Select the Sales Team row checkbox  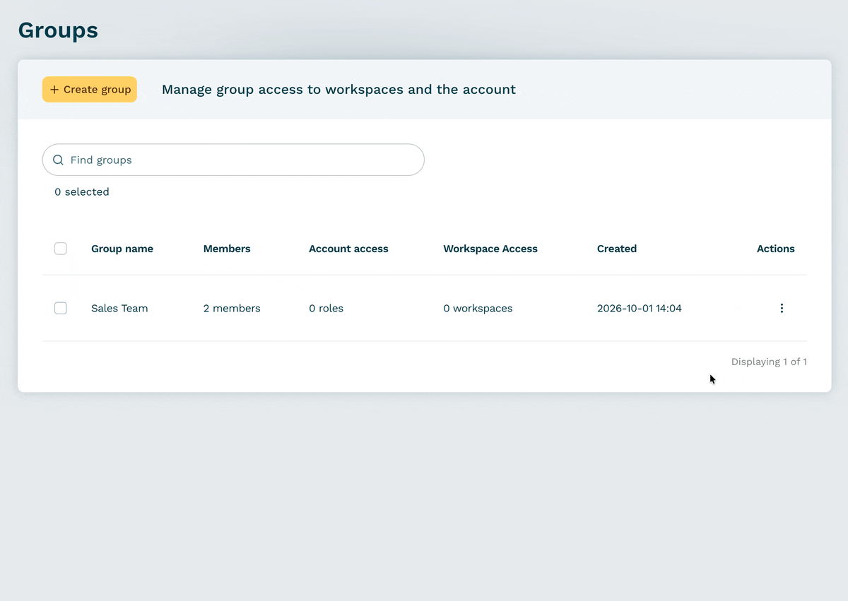61,308
